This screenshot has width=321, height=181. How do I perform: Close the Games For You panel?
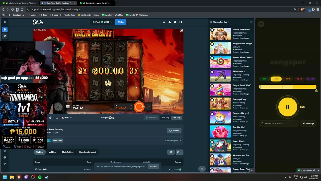point(251,22)
